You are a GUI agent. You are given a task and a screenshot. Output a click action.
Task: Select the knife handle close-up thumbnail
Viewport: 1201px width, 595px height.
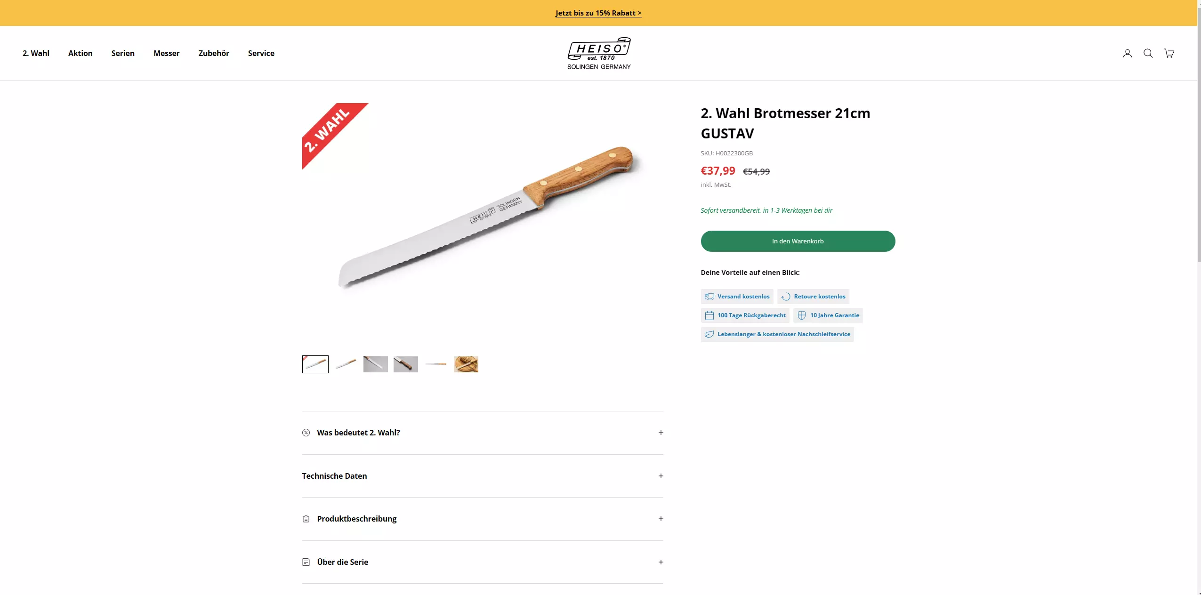pos(405,364)
